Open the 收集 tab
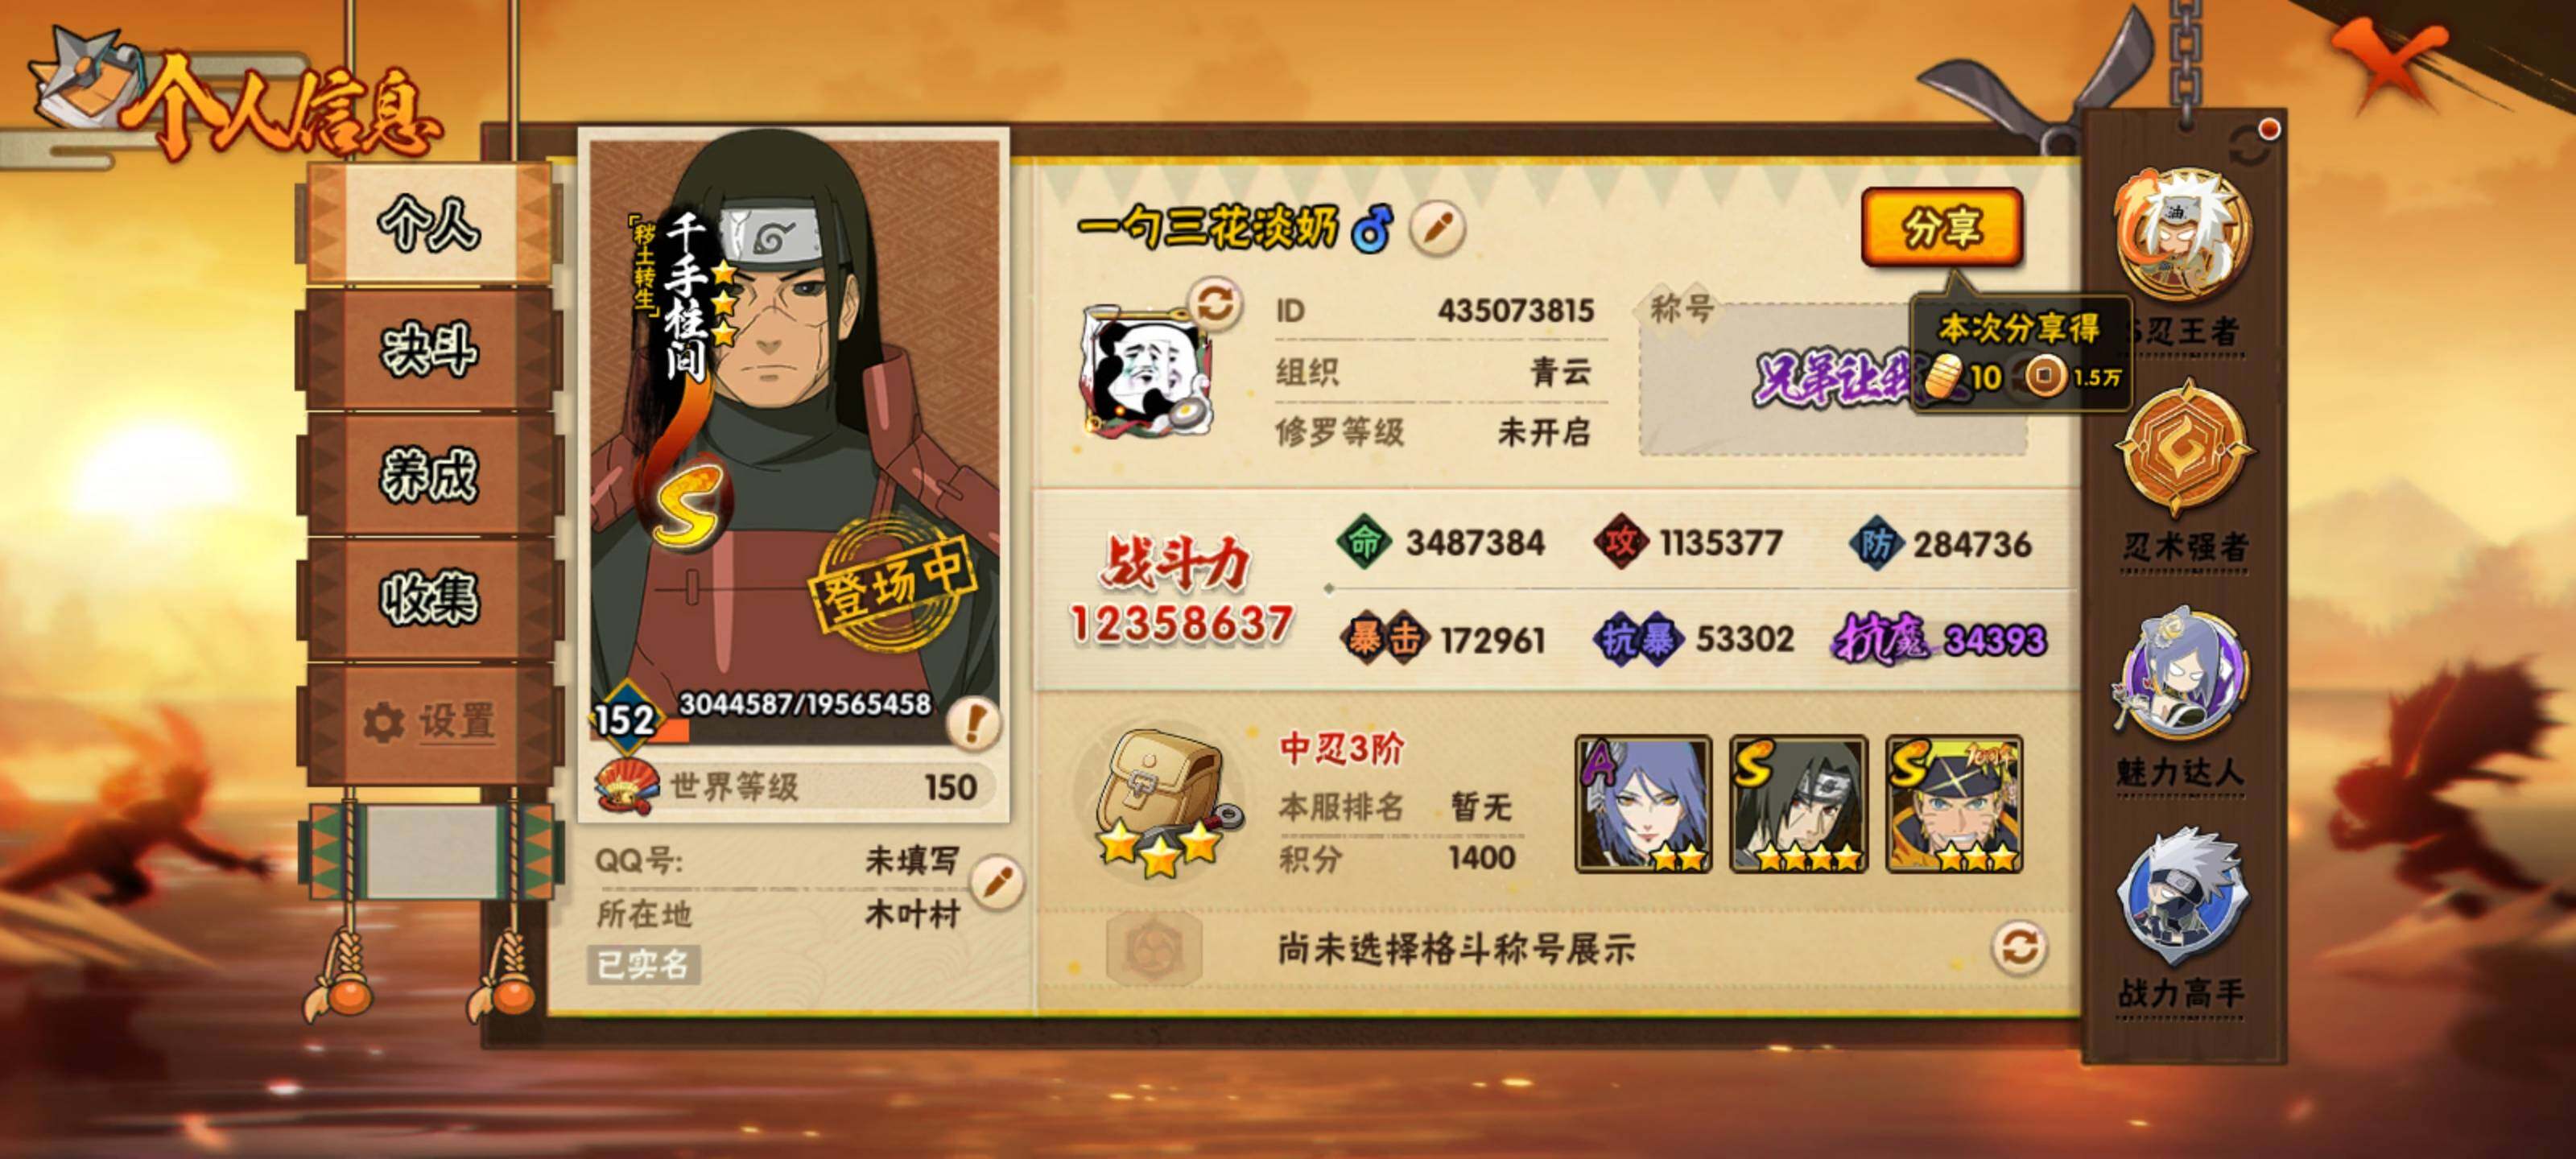Screen dimensions: 2576x1159 [429, 600]
